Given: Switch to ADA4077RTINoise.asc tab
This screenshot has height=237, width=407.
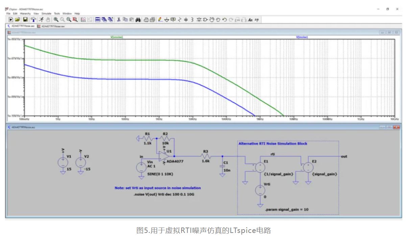Looking at the screenshot, I should point(21,26).
